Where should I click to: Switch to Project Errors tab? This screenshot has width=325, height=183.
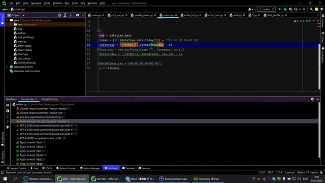[x=50, y=99]
